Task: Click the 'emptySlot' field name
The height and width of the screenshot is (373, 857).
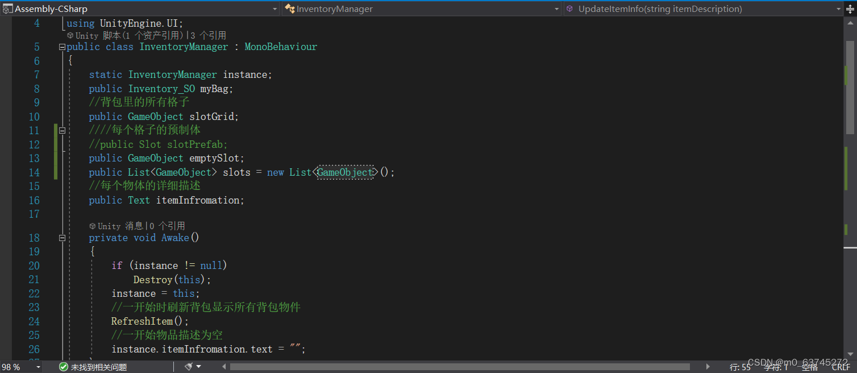Action: click(x=214, y=158)
